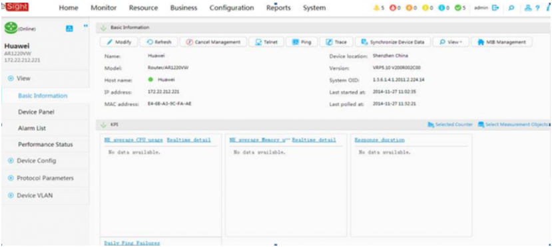Image resolution: width=552 pixels, height=247 pixels.
Task: Click the Ping button
Action: pyautogui.click(x=302, y=42)
